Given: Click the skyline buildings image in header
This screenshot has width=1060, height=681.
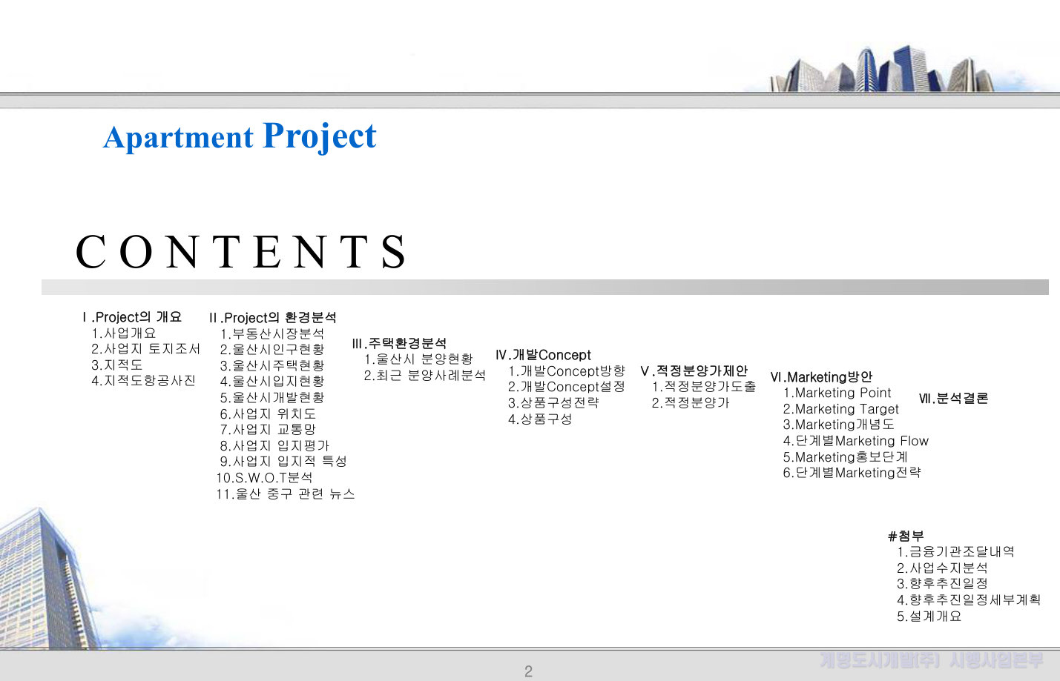Looking at the screenshot, I should (883, 69).
